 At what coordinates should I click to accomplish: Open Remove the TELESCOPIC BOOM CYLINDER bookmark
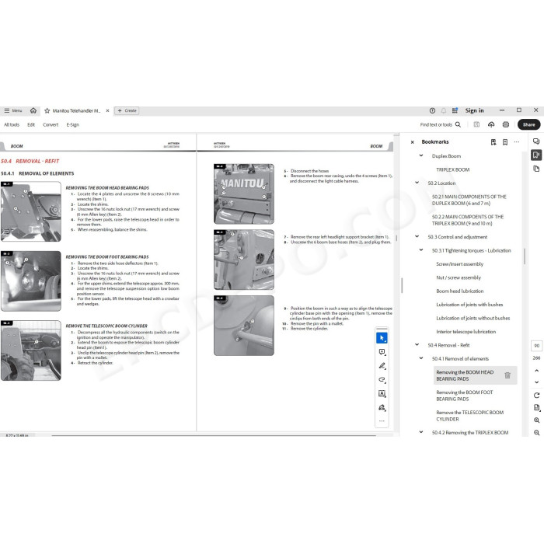[x=469, y=416]
